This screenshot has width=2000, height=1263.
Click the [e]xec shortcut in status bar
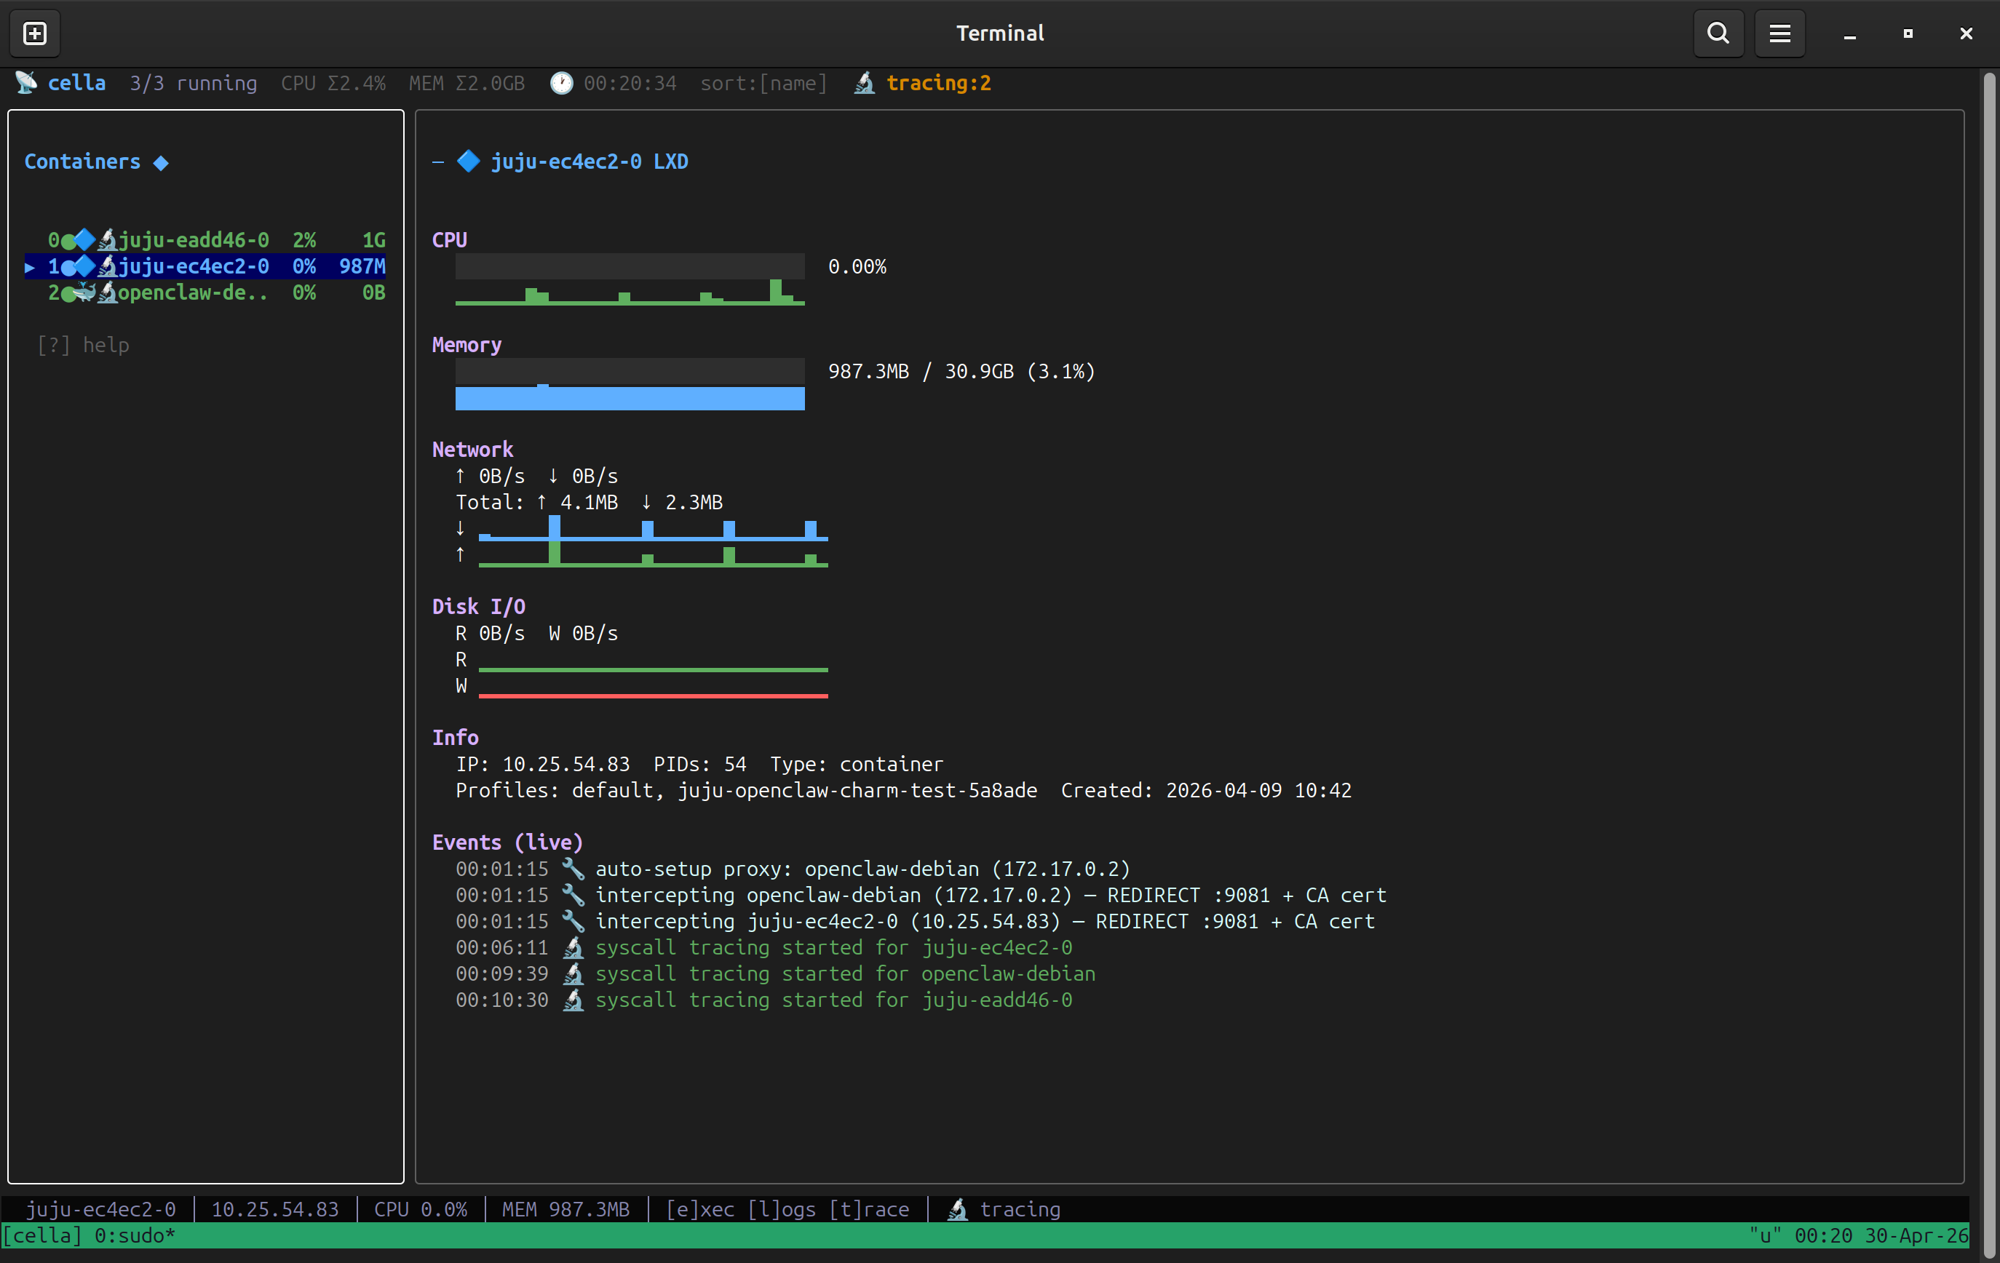[700, 1209]
